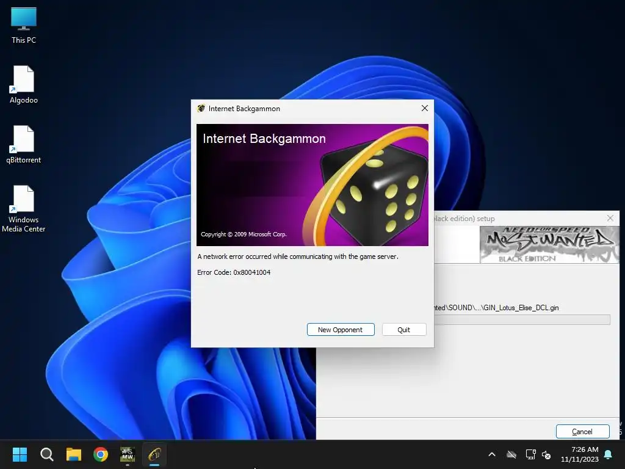Screen dimensions: 625x469
Task: Click the New Opponent button
Action: tap(341, 329)
